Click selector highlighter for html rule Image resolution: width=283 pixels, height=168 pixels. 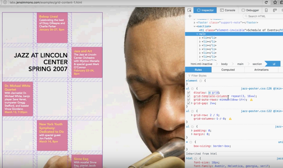196,159
